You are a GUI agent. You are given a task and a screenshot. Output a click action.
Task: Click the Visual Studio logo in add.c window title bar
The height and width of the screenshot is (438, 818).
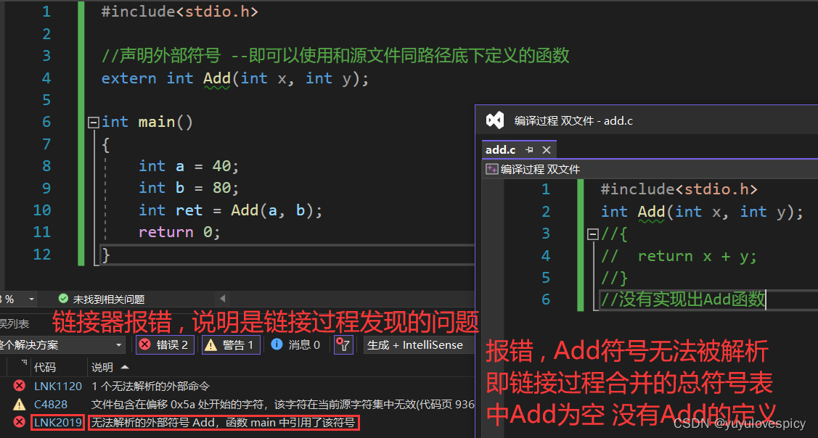[494, 118]
